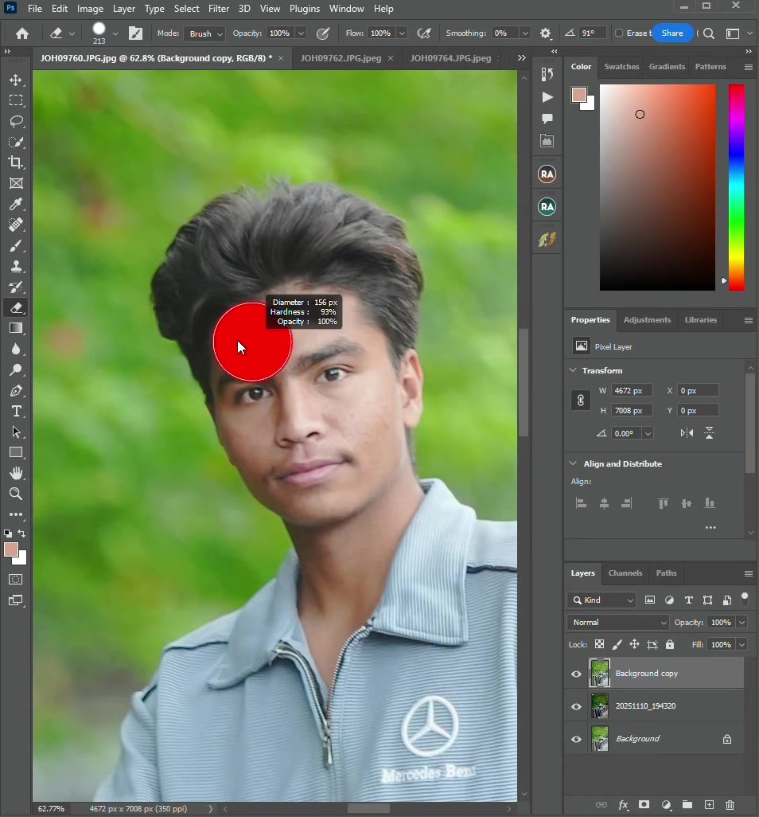Select the Horizontal Type tool
759x817 pixels.
point(16,411)
